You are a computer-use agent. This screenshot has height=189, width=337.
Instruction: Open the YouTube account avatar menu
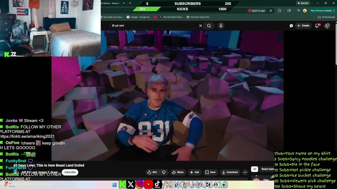point(327,26)
